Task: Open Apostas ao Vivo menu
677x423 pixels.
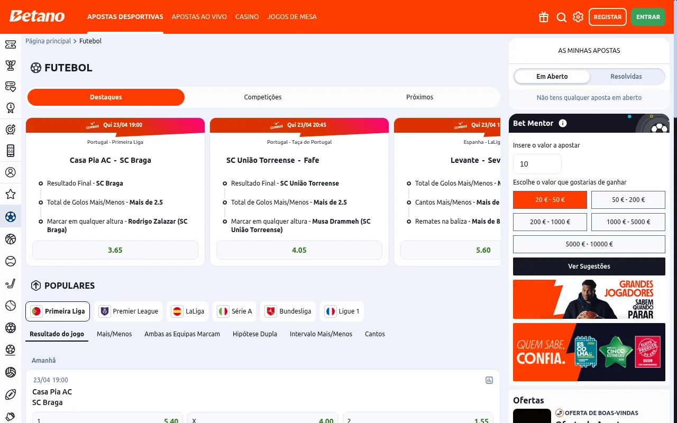Action: click(x=199, y=17)
